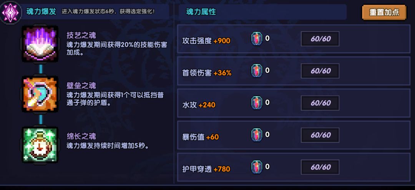
Task: Click the 60/60 points box for 攻击强度
Action: coord(320,39)
